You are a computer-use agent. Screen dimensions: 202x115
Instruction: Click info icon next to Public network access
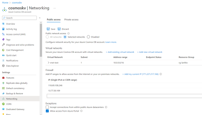[x=69, y=33]
